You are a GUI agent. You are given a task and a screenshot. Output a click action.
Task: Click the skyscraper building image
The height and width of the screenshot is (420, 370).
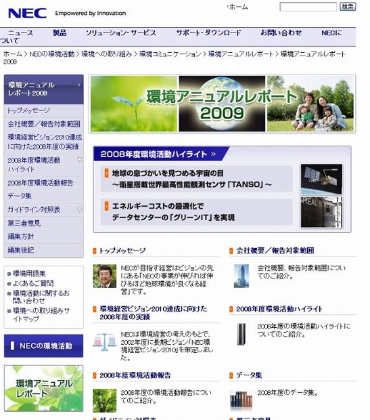tap(241, 276)
